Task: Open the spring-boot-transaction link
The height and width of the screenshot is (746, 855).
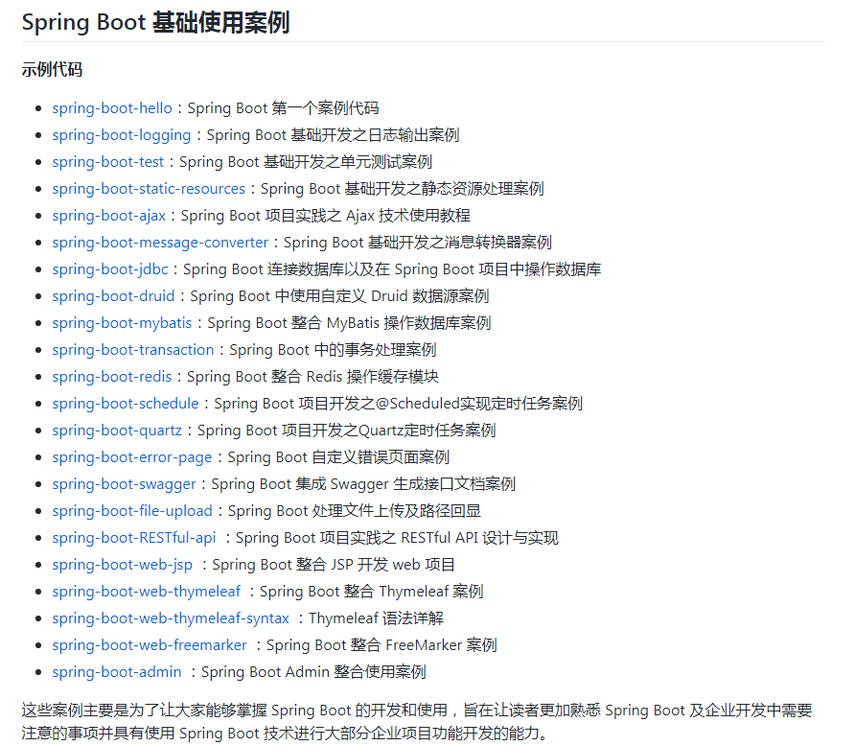Action: coord(133,350)
